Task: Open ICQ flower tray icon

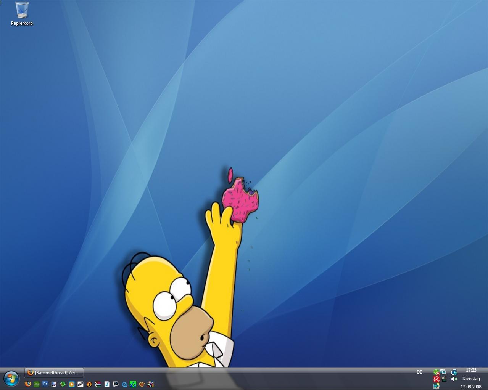Action: 436,372
